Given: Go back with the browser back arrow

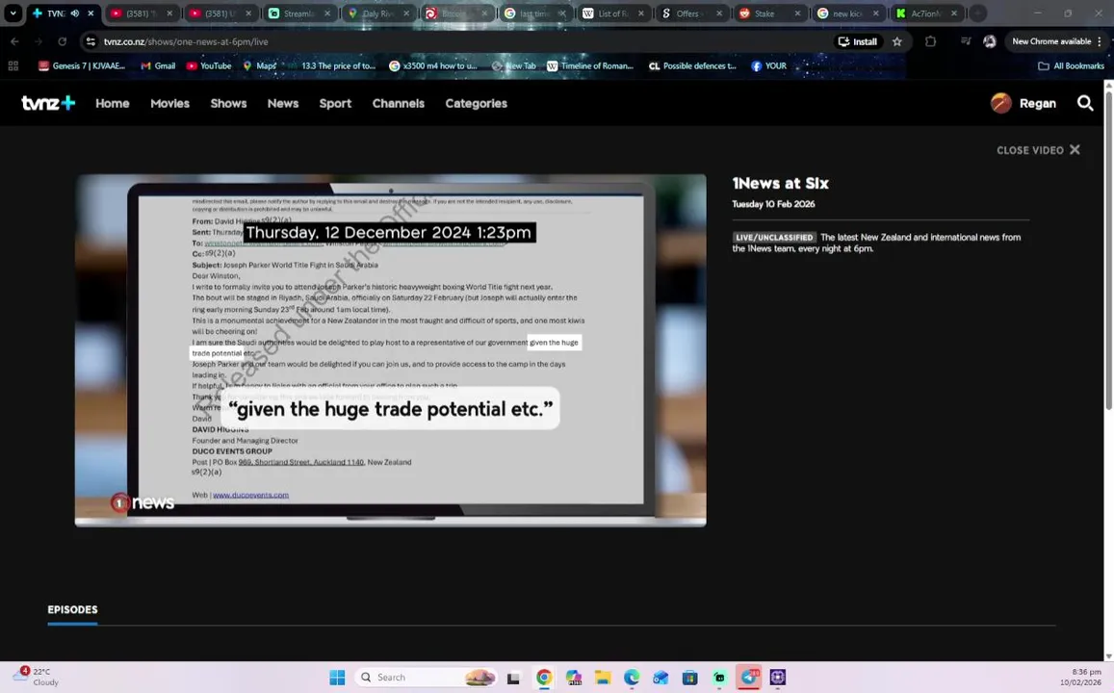Looking at the screenshot, I should (14, 41).
